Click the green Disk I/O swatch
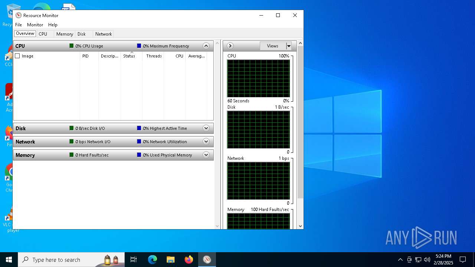 click(x=72, y=128)
